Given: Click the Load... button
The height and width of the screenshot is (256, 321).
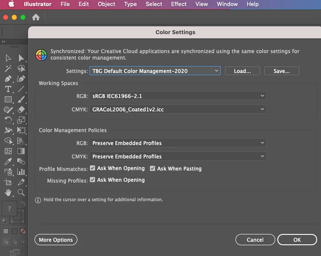Looking at the screenshot, I should [x=242, y=71].
